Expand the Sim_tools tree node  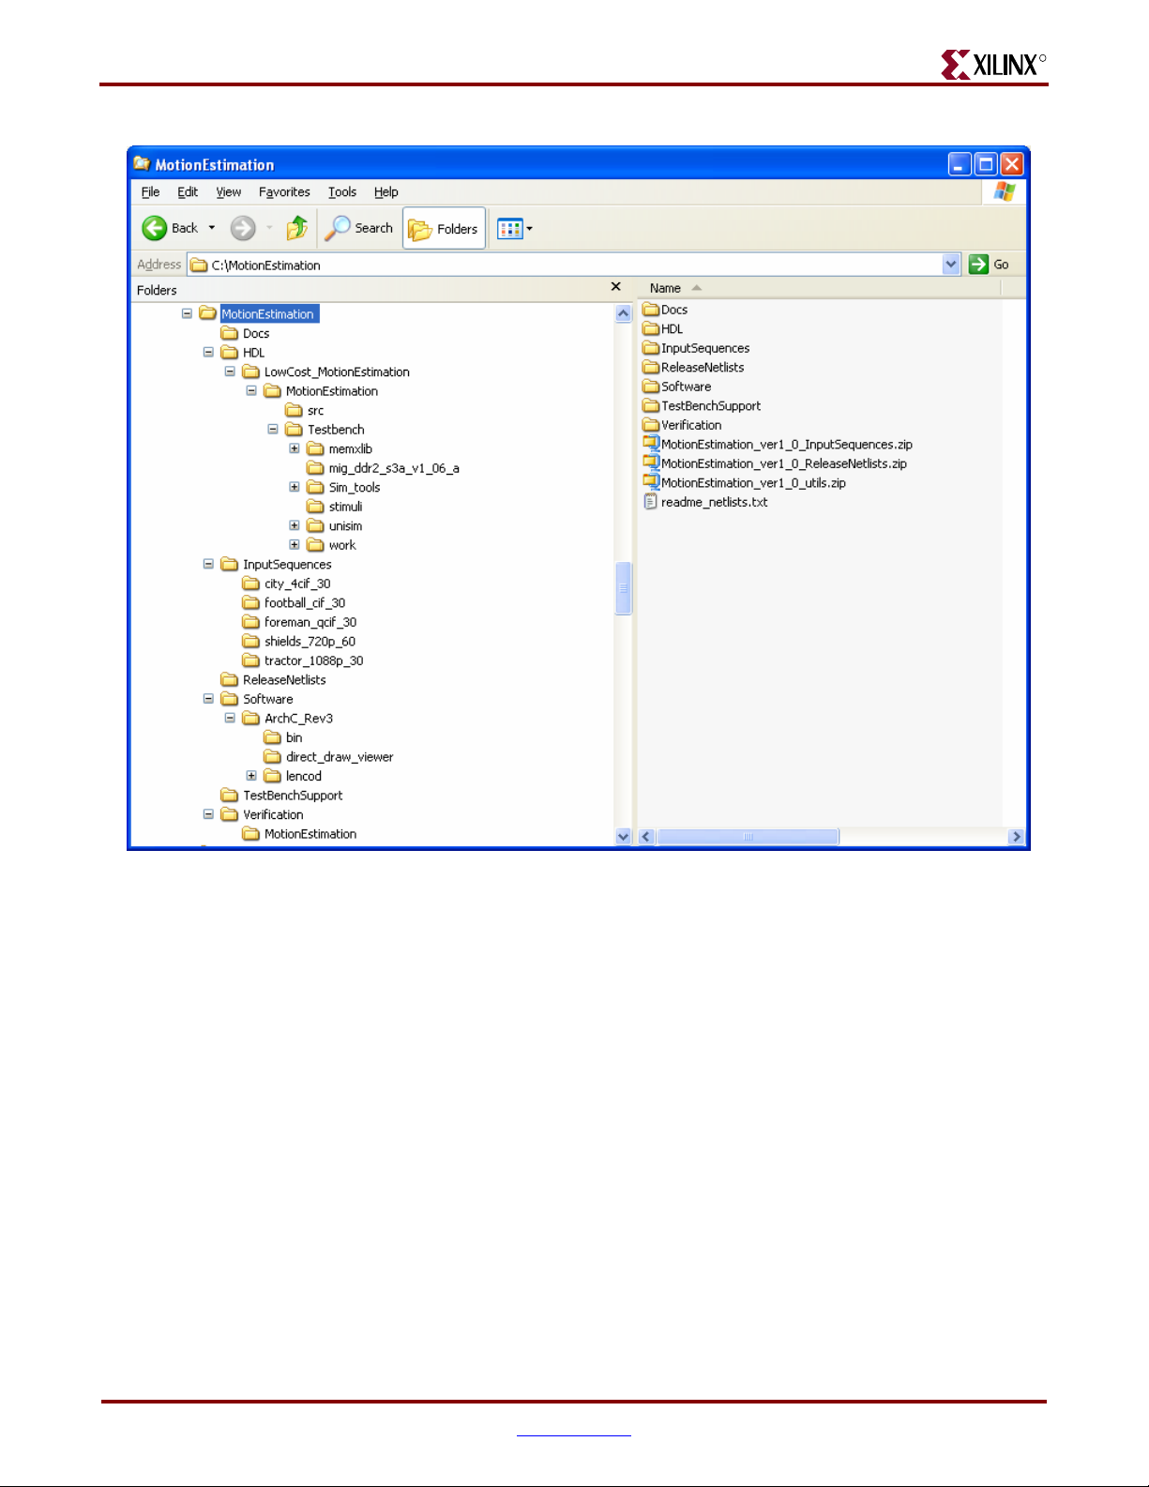(295, 487)
